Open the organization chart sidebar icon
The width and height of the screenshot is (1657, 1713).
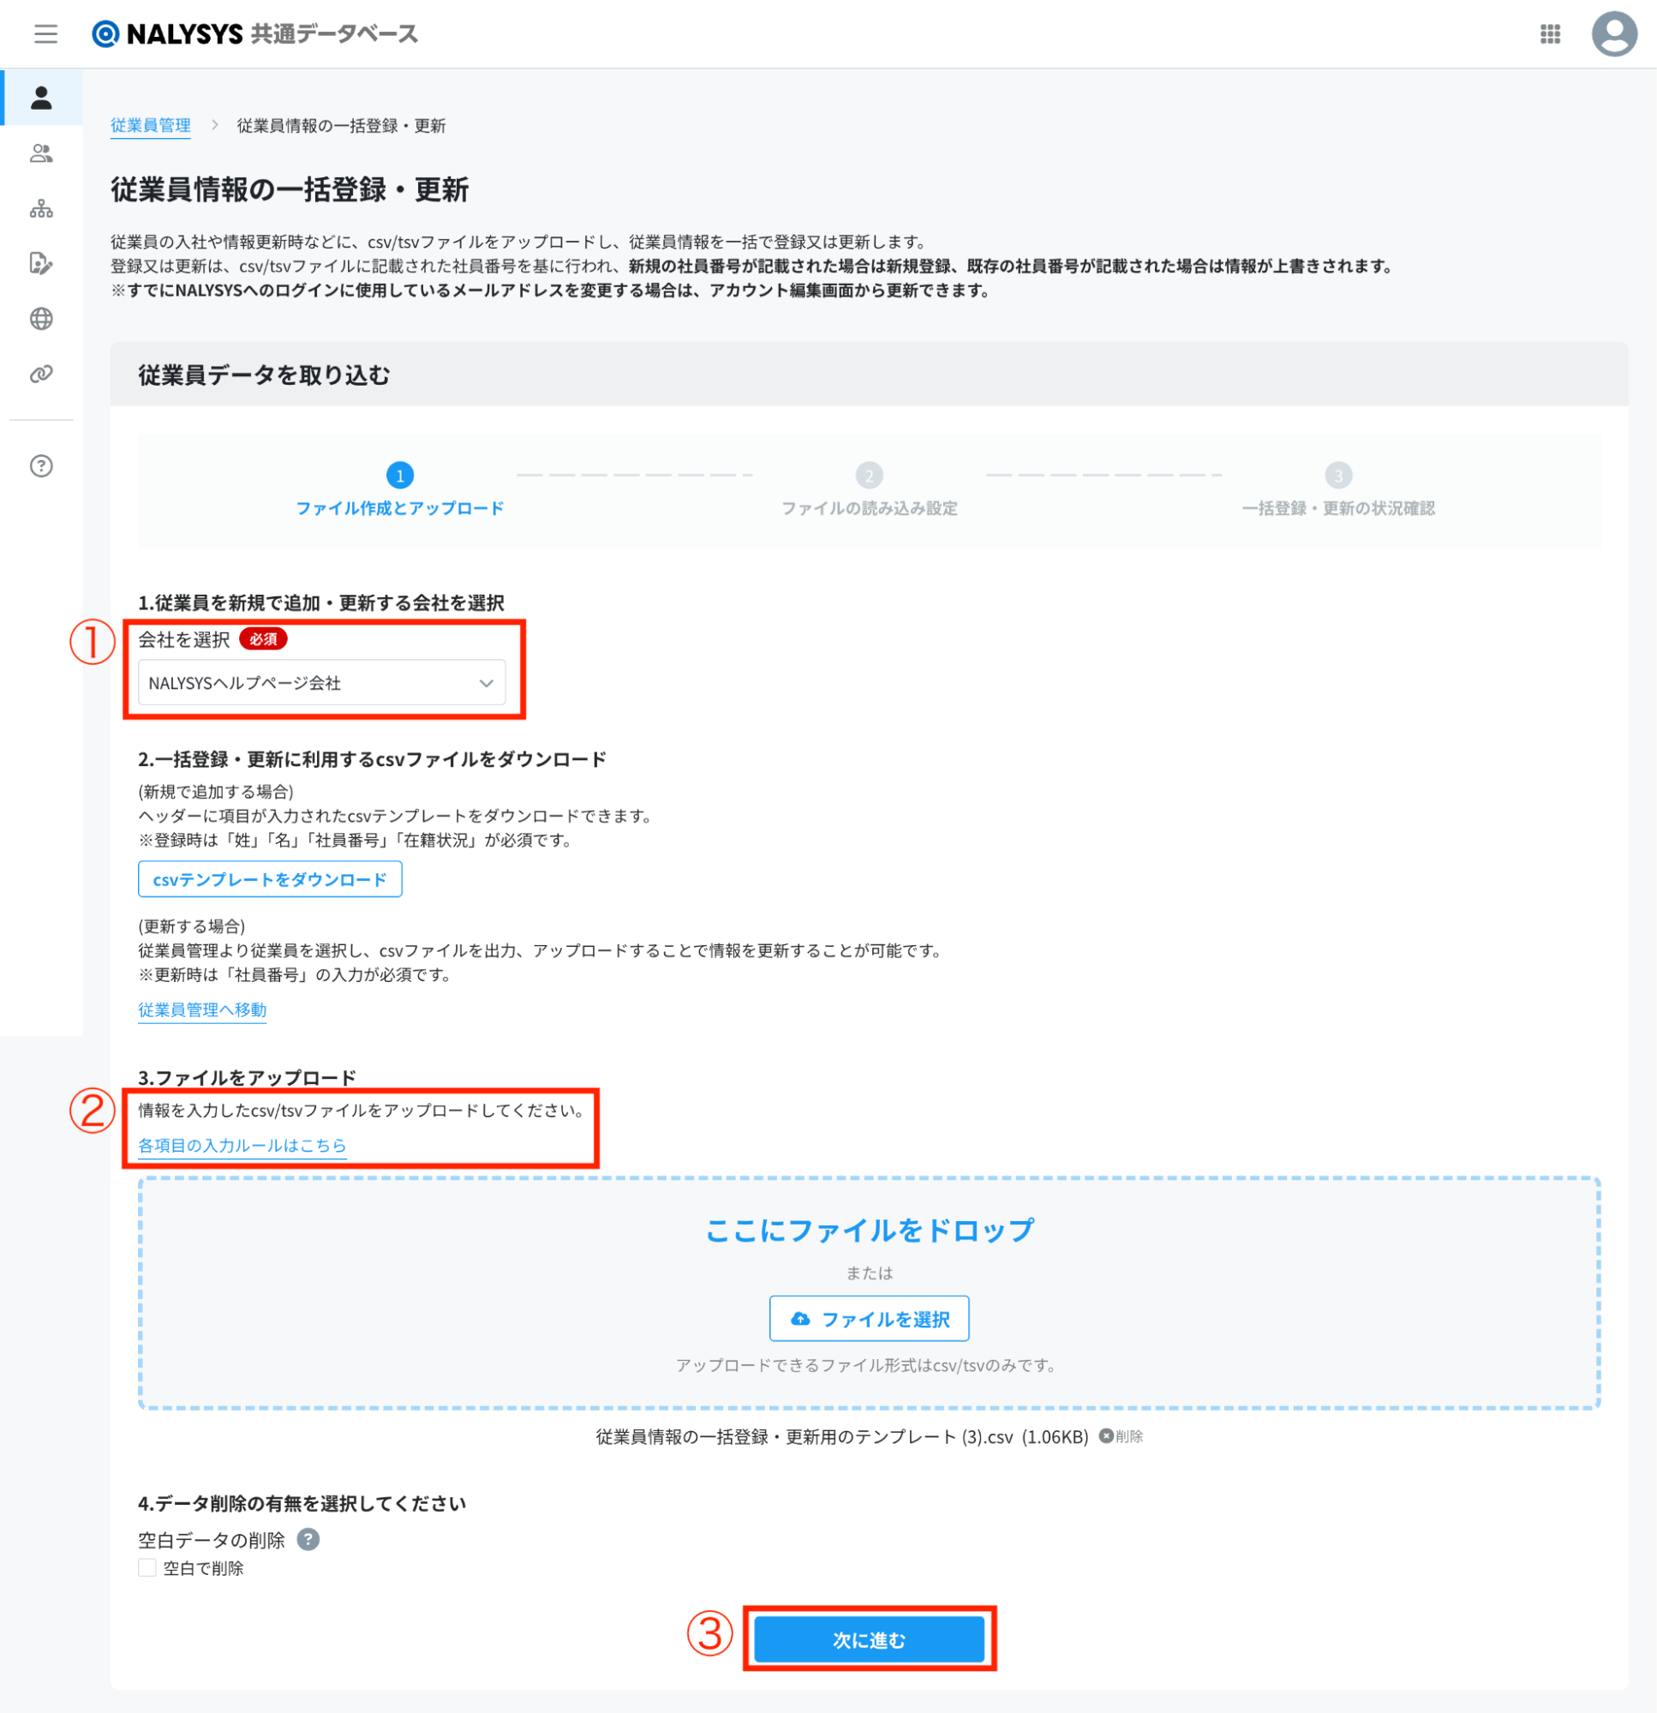pyautogui.click(x=41, y=209)
